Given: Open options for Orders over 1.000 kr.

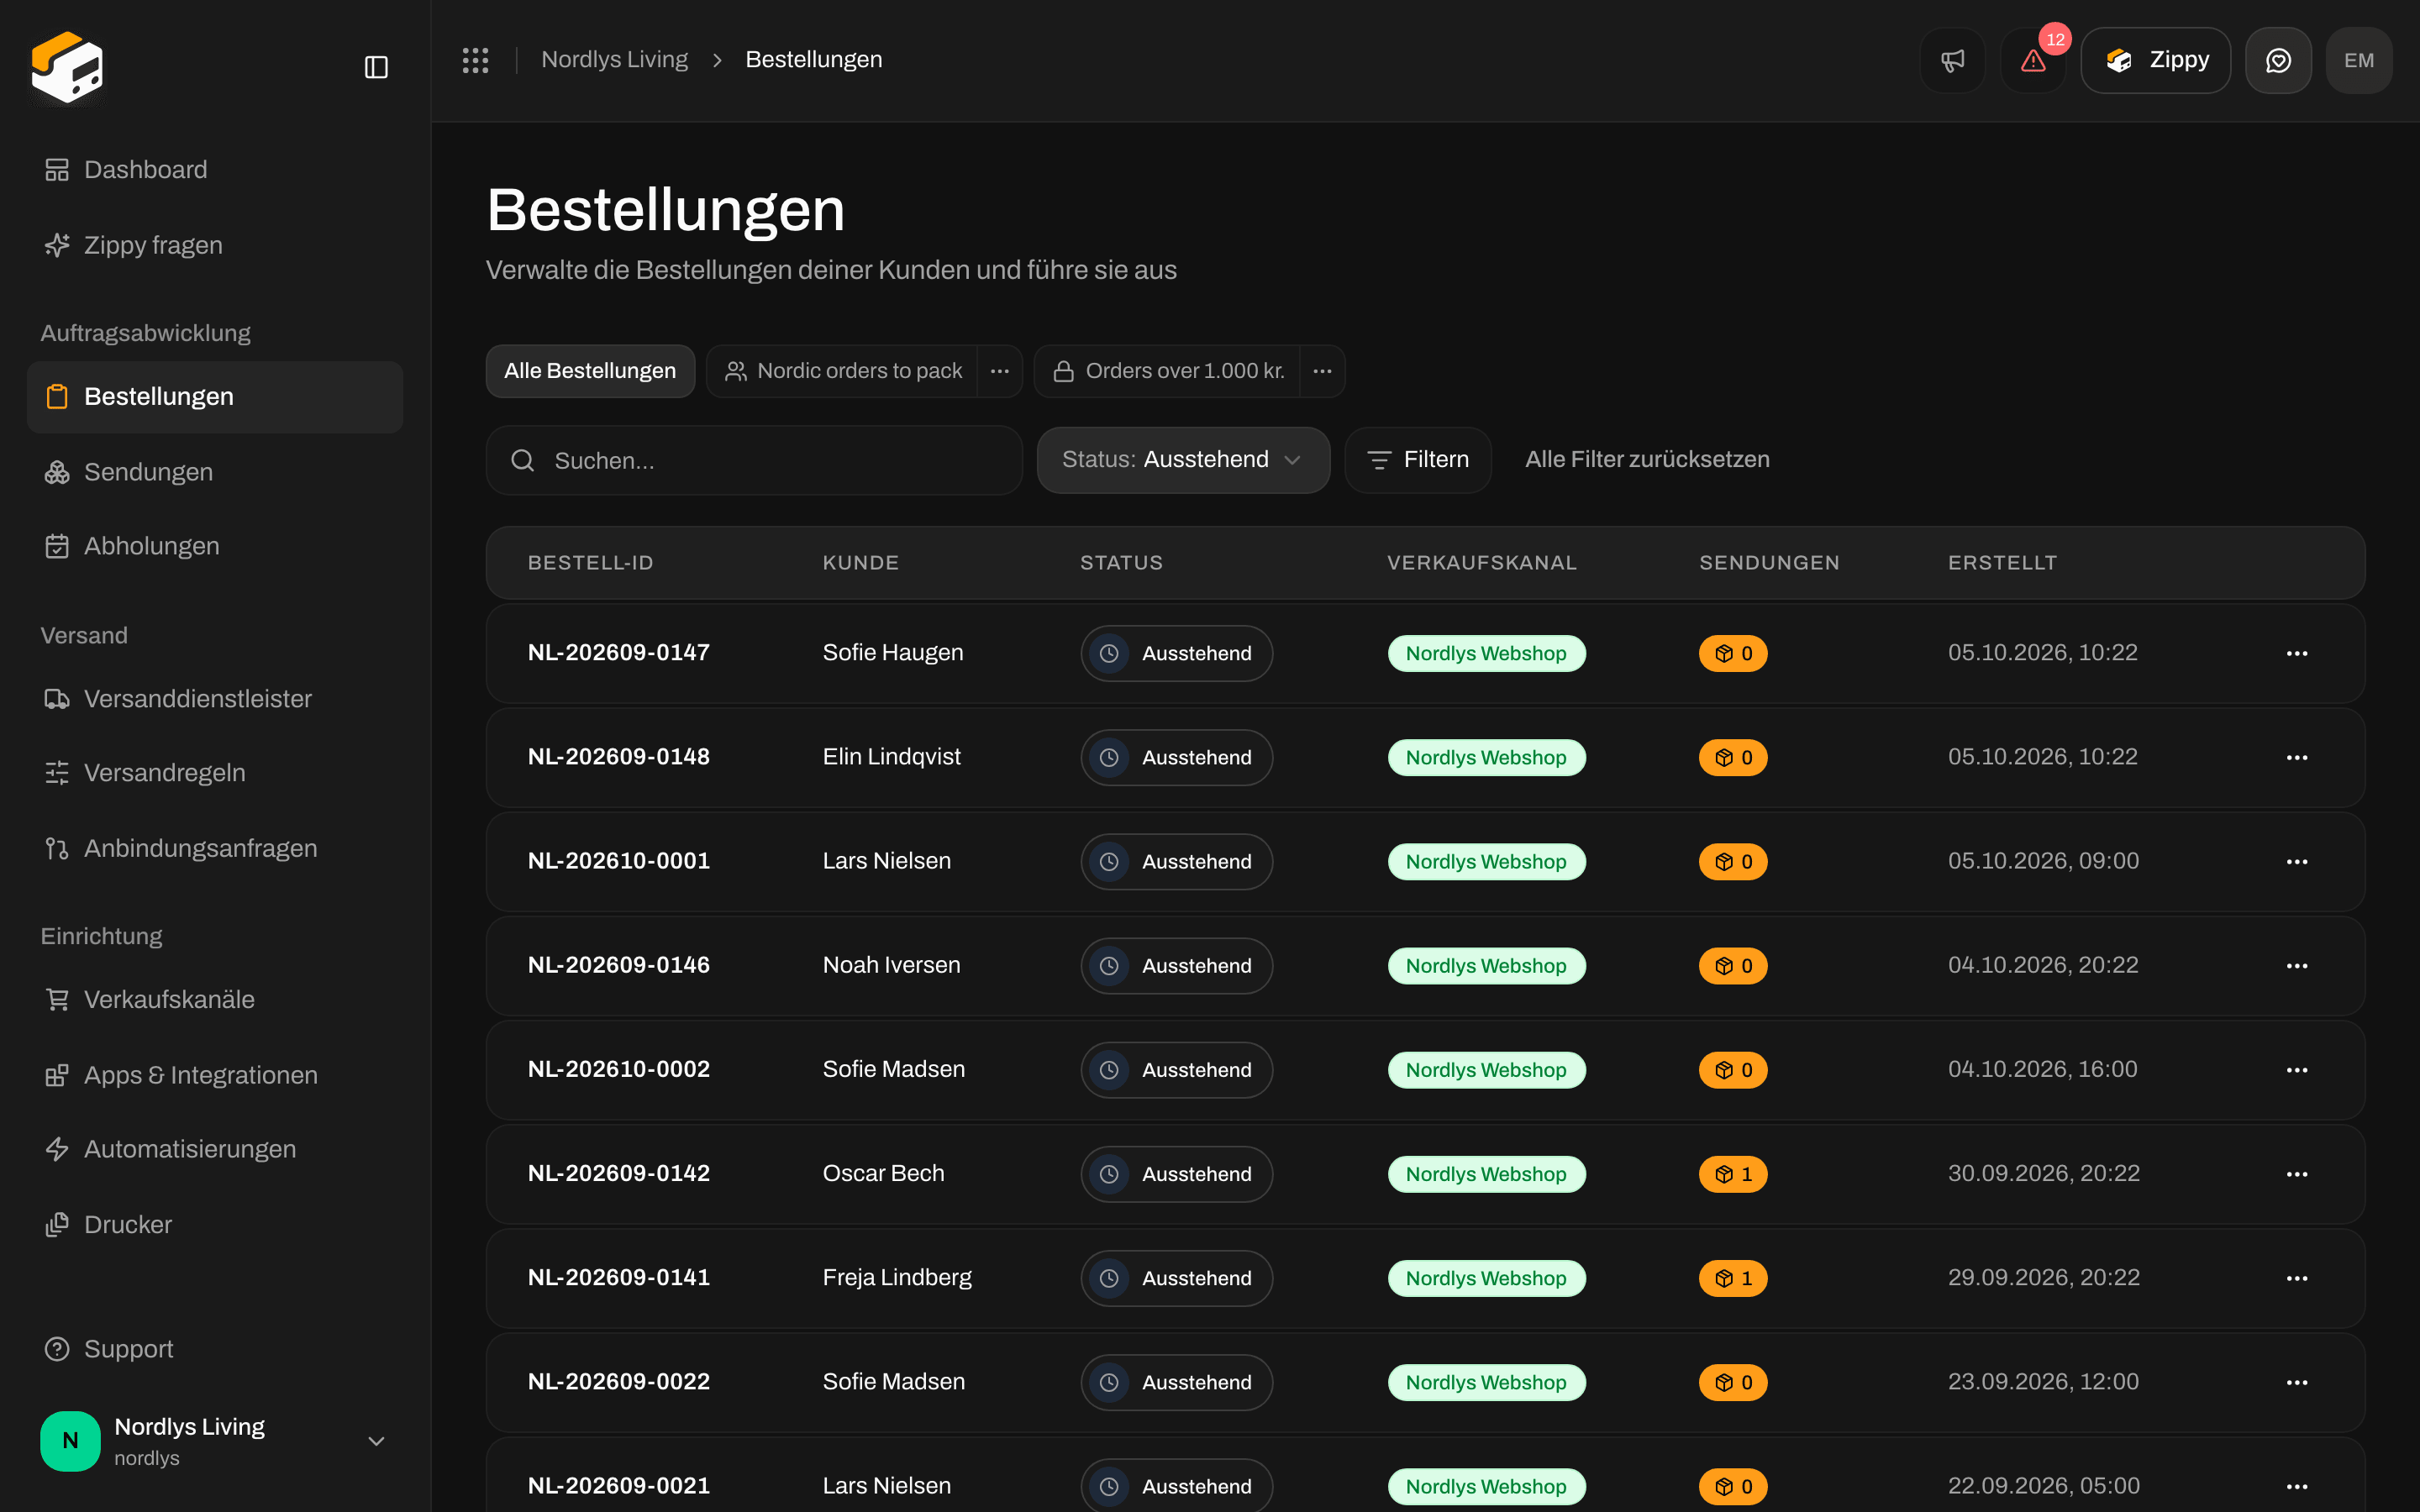Looking at the screenshot, I should click(1322, 371).
